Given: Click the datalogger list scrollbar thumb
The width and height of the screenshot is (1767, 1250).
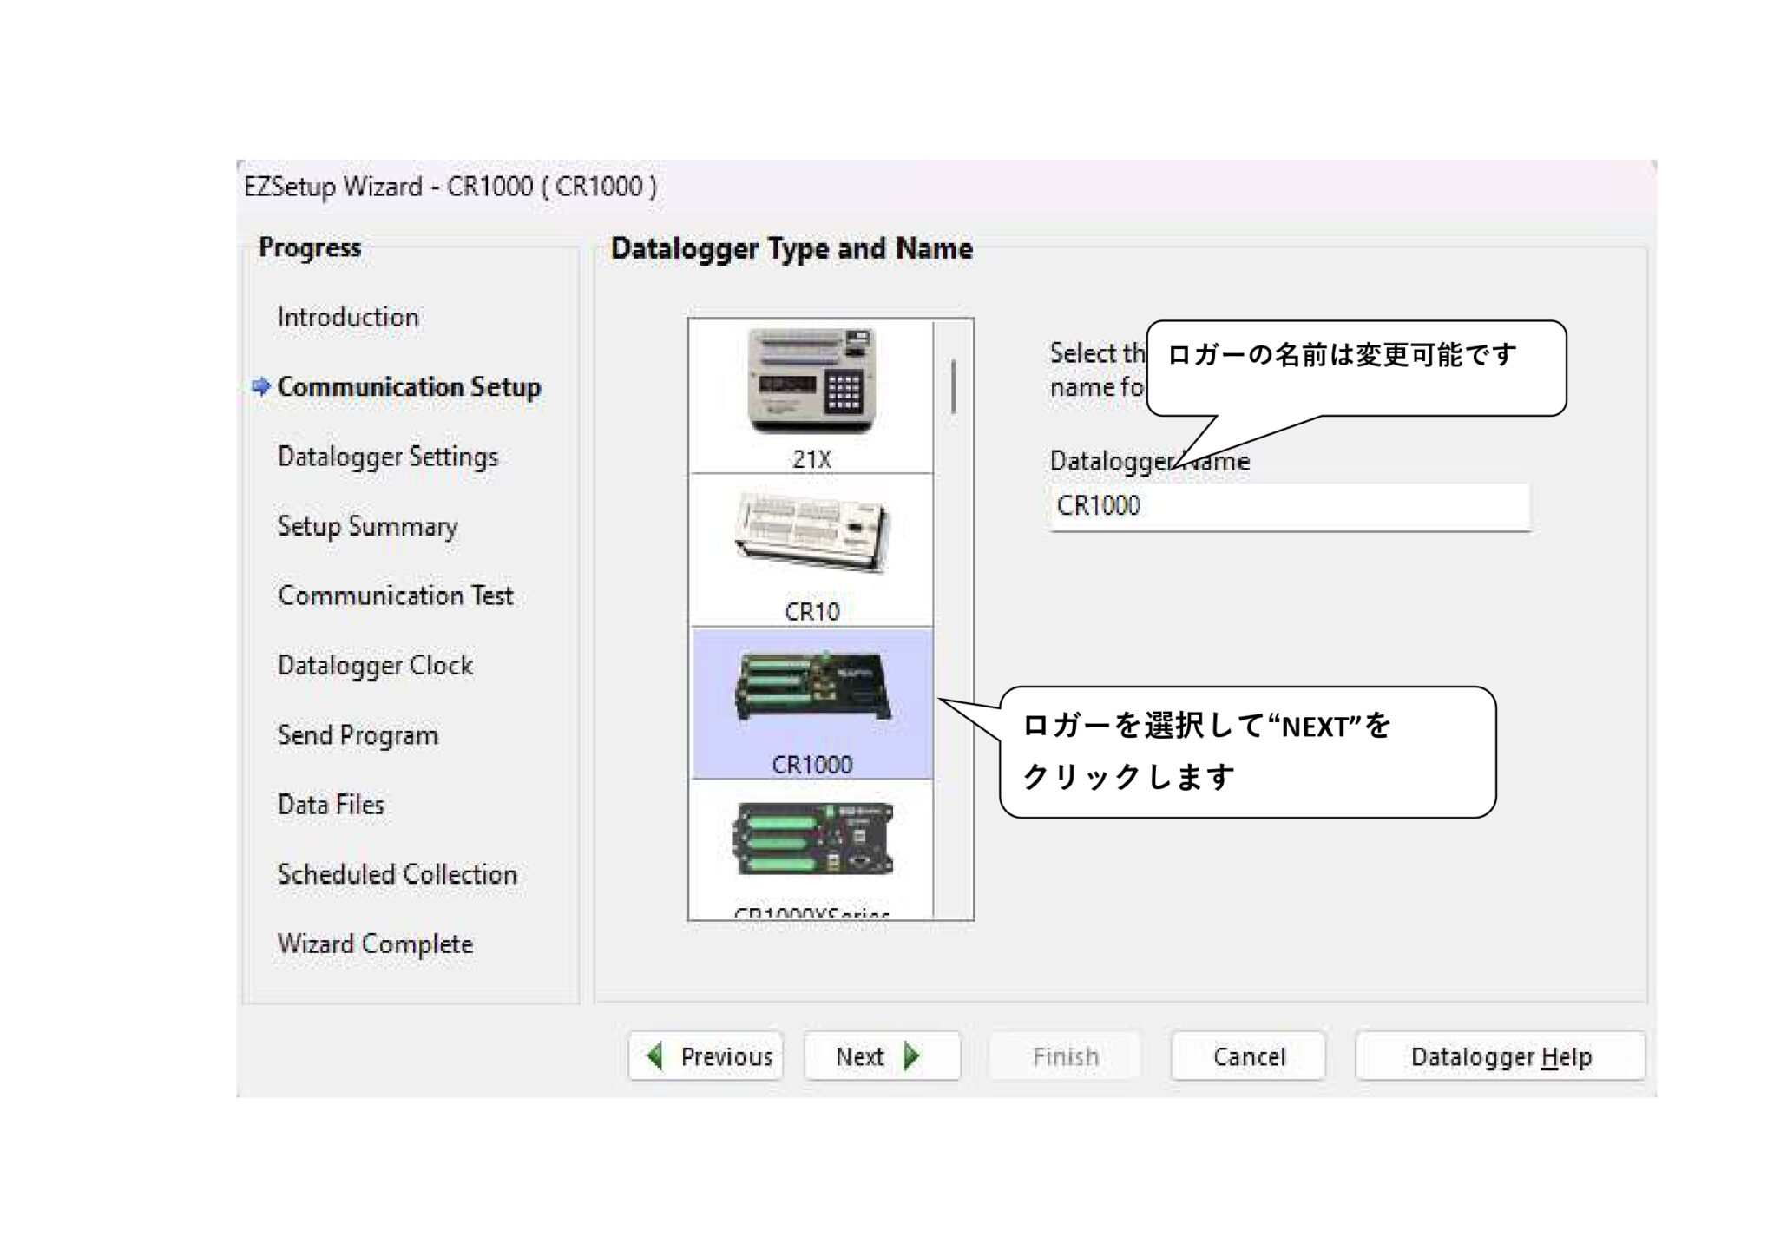Looking at the screenshot, I should (953, 385).
